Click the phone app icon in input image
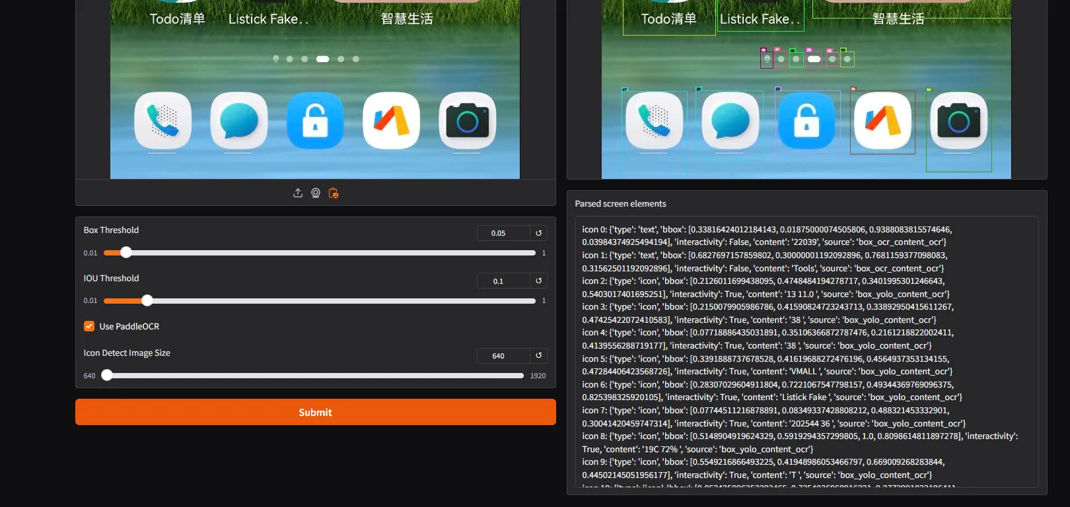 click(x=162, y=121)
